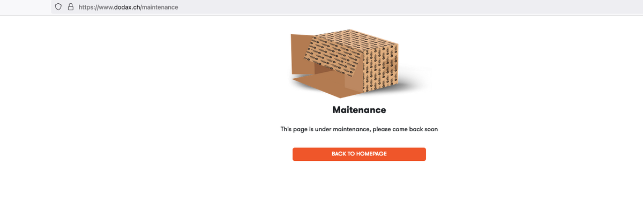Focus the address bar URL text
This screenshot has height=217, width=643.
(128, 8)
